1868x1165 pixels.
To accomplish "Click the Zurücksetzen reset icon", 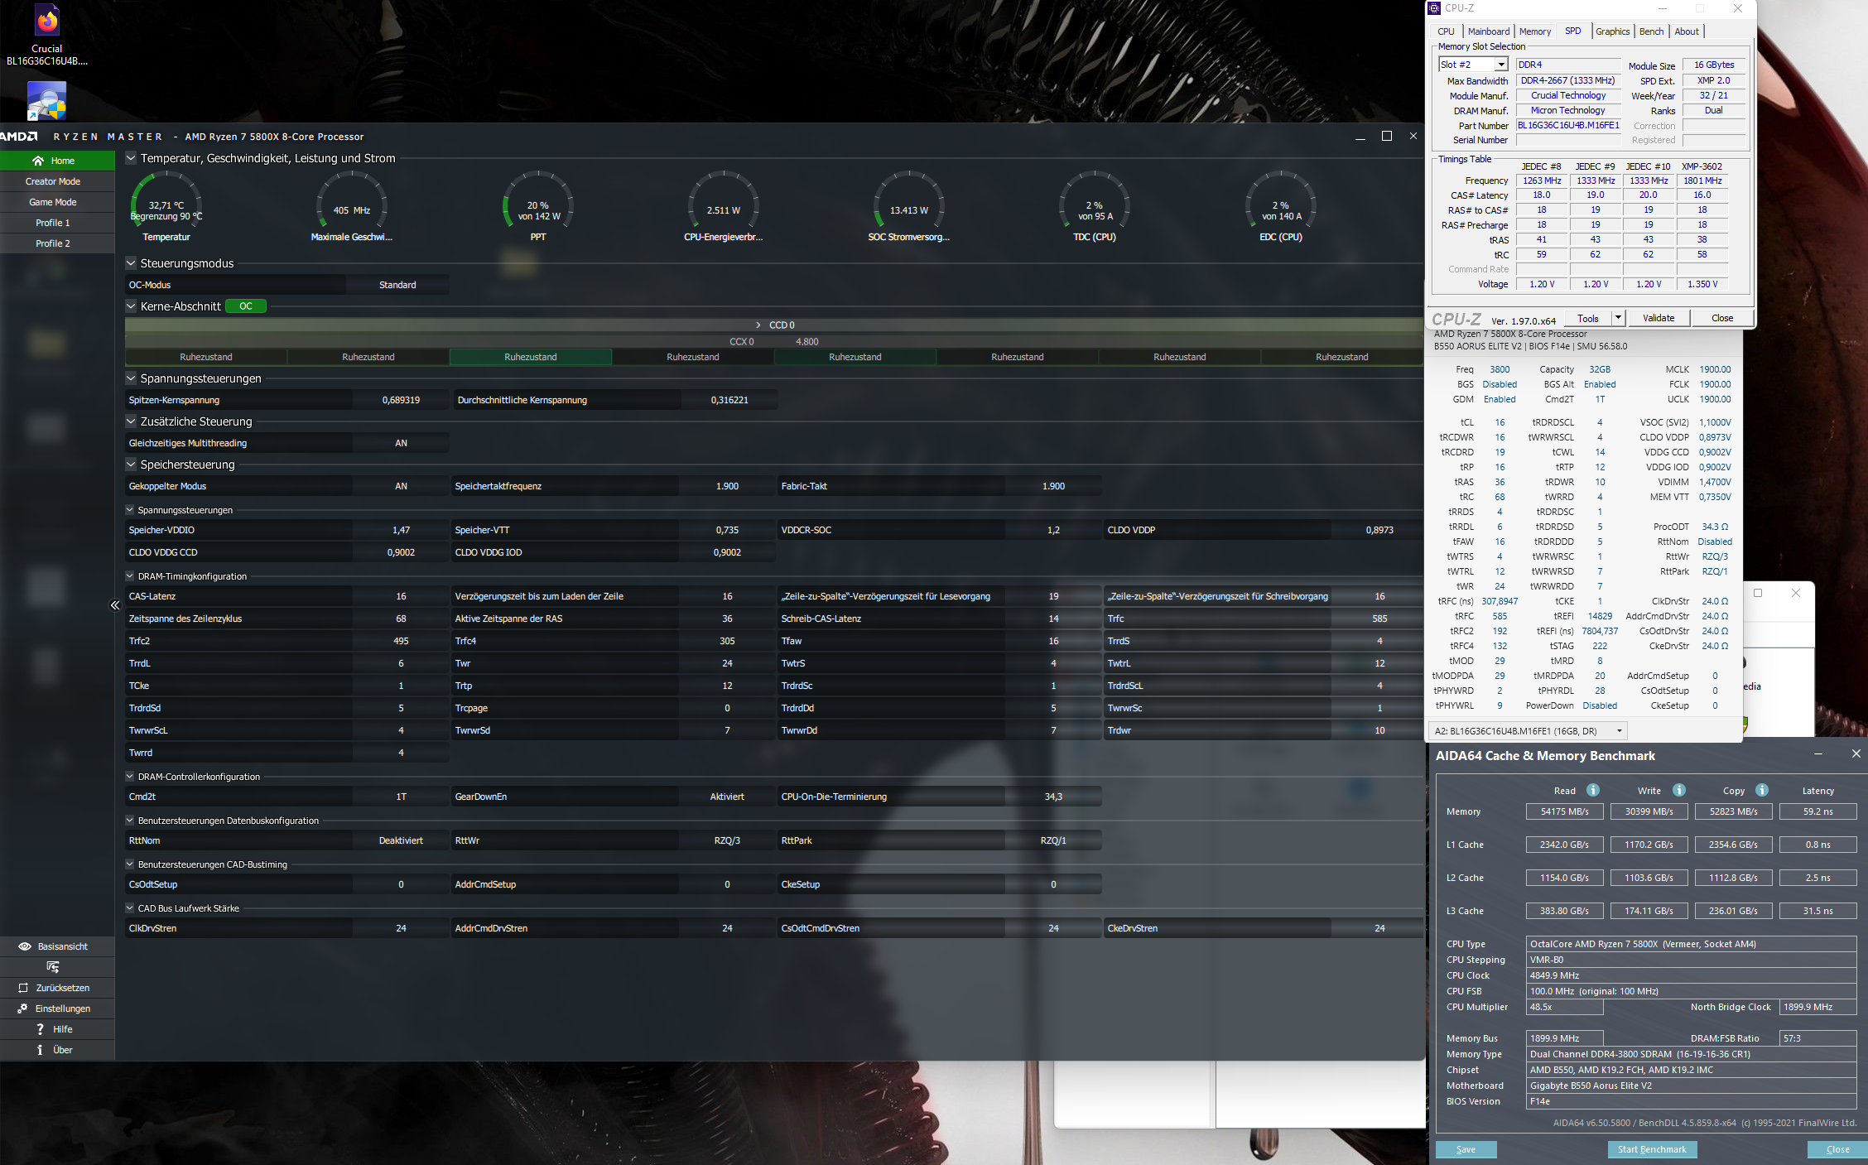I will click(x=23, y=988).
